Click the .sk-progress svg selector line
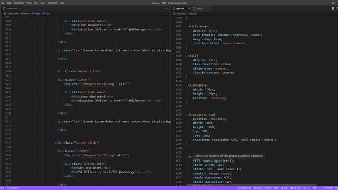The image size is (338, 190). click(201, 115)
